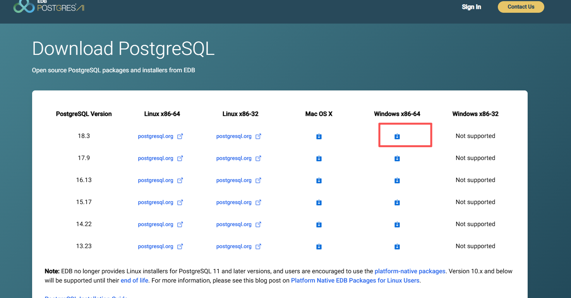The width and height of the screenshot is (571, 298).
Task: Download PostgreSQL 18.3 for Mac OS X
Action: pyautogui.click(x=319, y=136)
